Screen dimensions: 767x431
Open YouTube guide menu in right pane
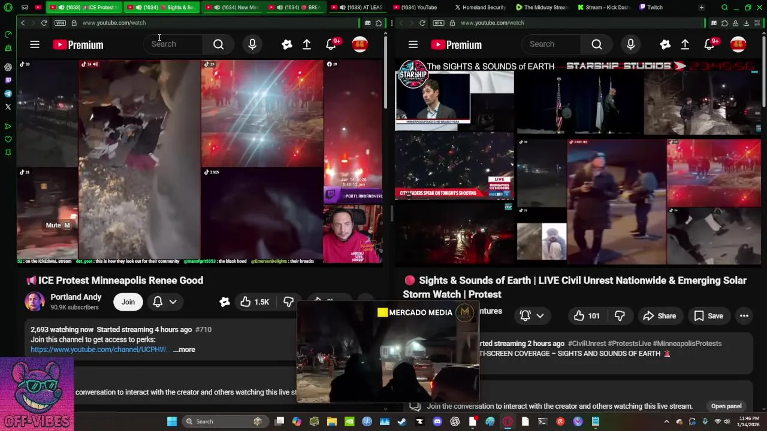(x=413, y=44)
